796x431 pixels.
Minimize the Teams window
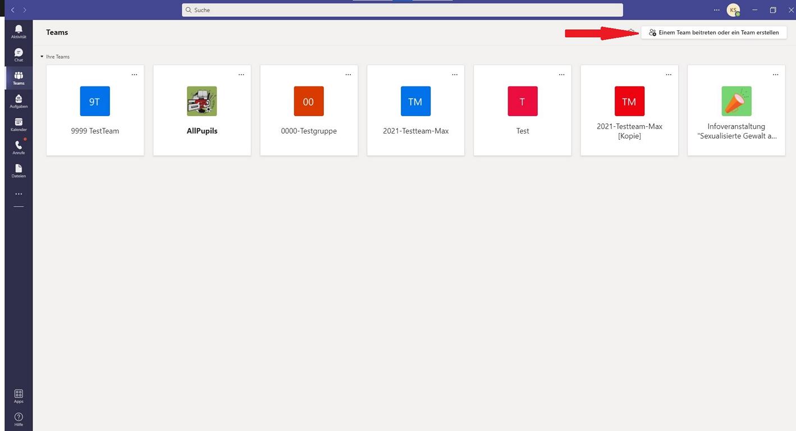point(755,10)
